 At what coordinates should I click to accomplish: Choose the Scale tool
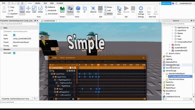34,10
